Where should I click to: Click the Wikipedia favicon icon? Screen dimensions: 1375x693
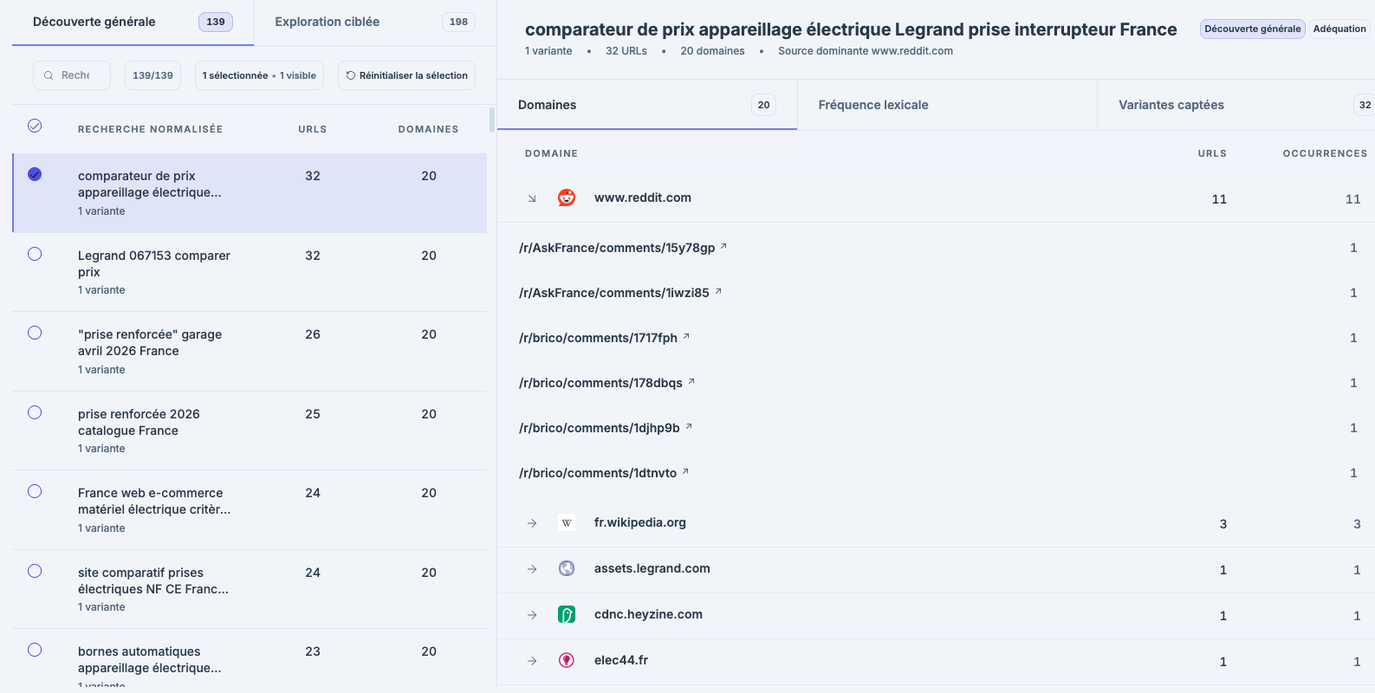567,522
